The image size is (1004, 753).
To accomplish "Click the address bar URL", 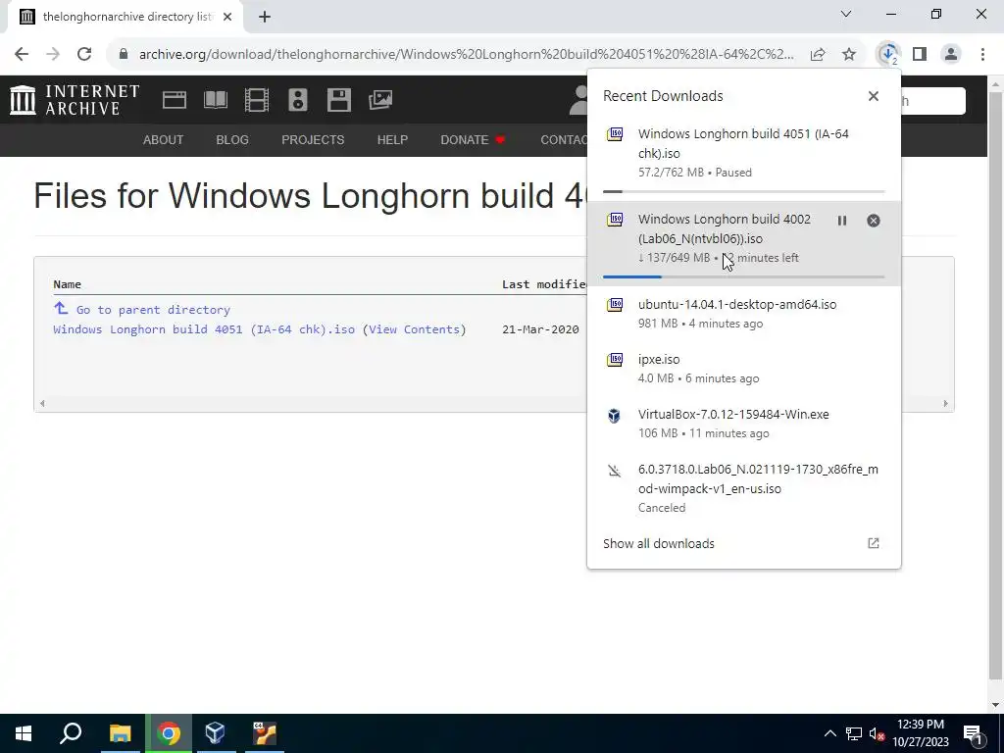I will 466,55.
